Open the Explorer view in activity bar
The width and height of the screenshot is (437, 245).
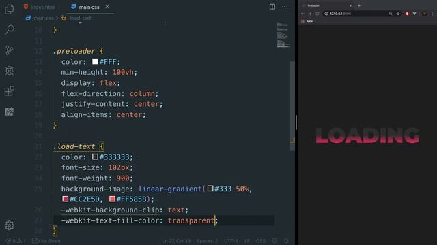point(9,10)
